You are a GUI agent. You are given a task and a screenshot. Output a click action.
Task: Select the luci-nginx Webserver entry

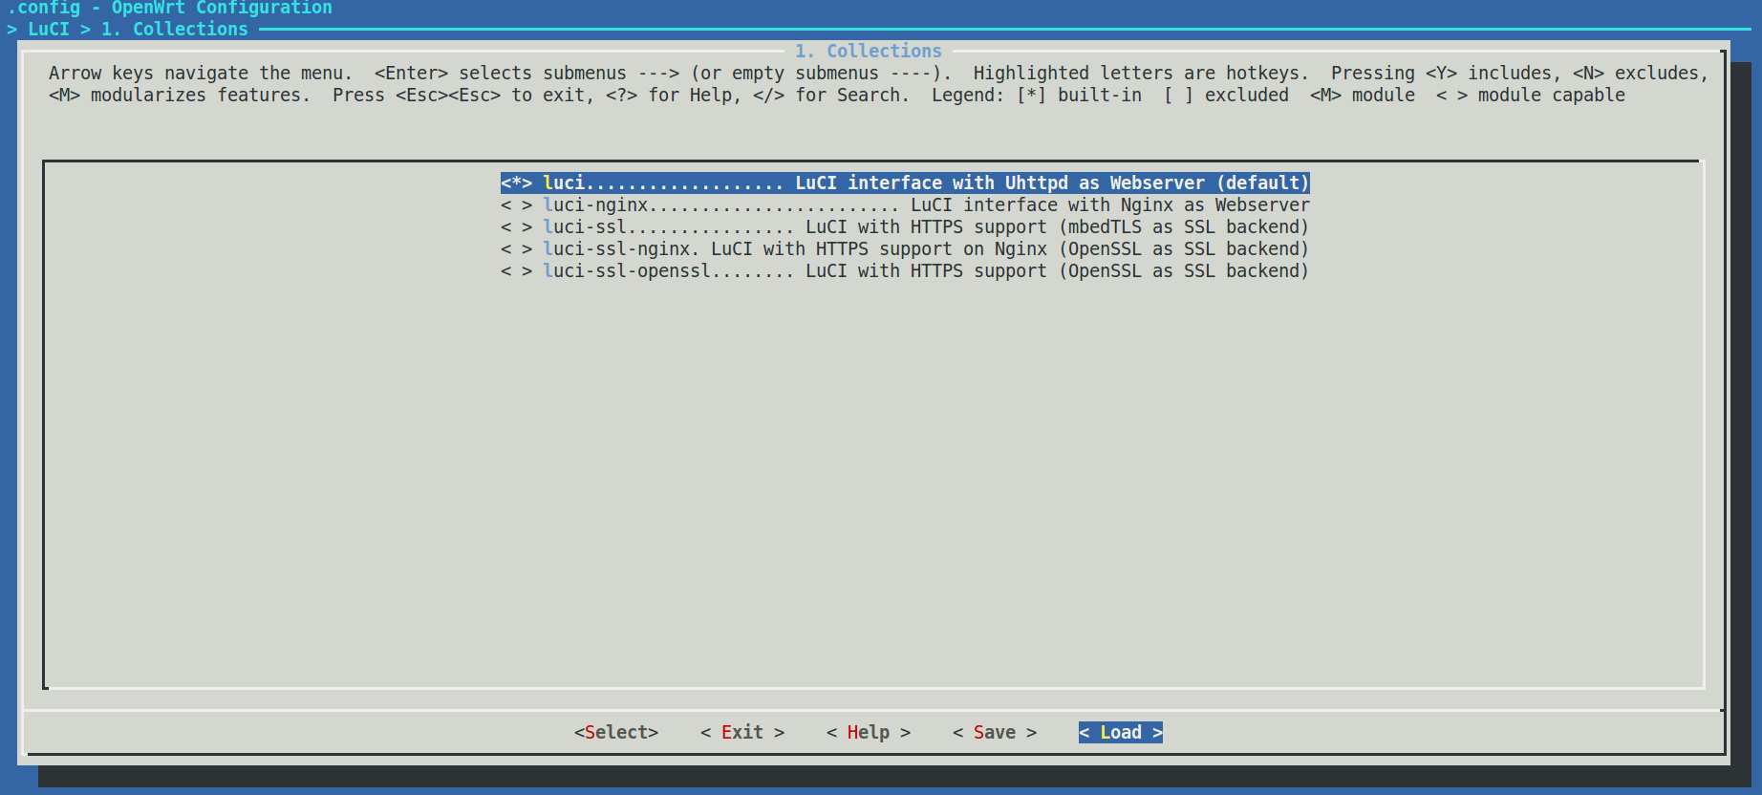pos(905,204)
